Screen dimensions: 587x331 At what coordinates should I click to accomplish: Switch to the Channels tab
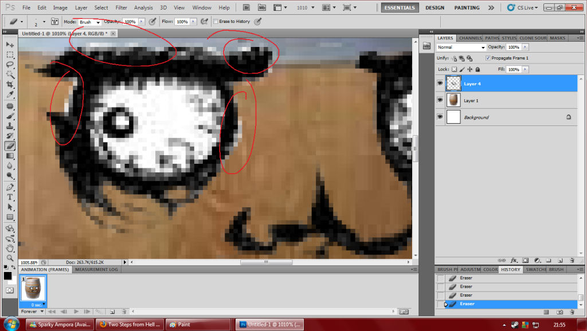point(470,38)
